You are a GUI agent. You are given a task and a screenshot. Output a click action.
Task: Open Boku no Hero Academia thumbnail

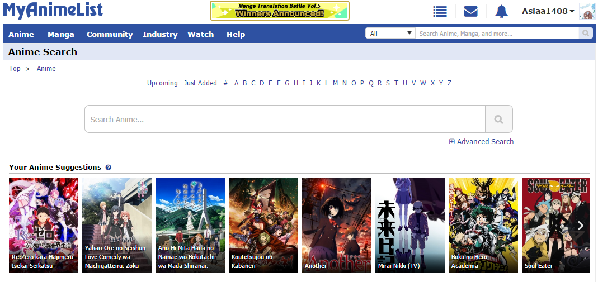(x=483, y=225)
